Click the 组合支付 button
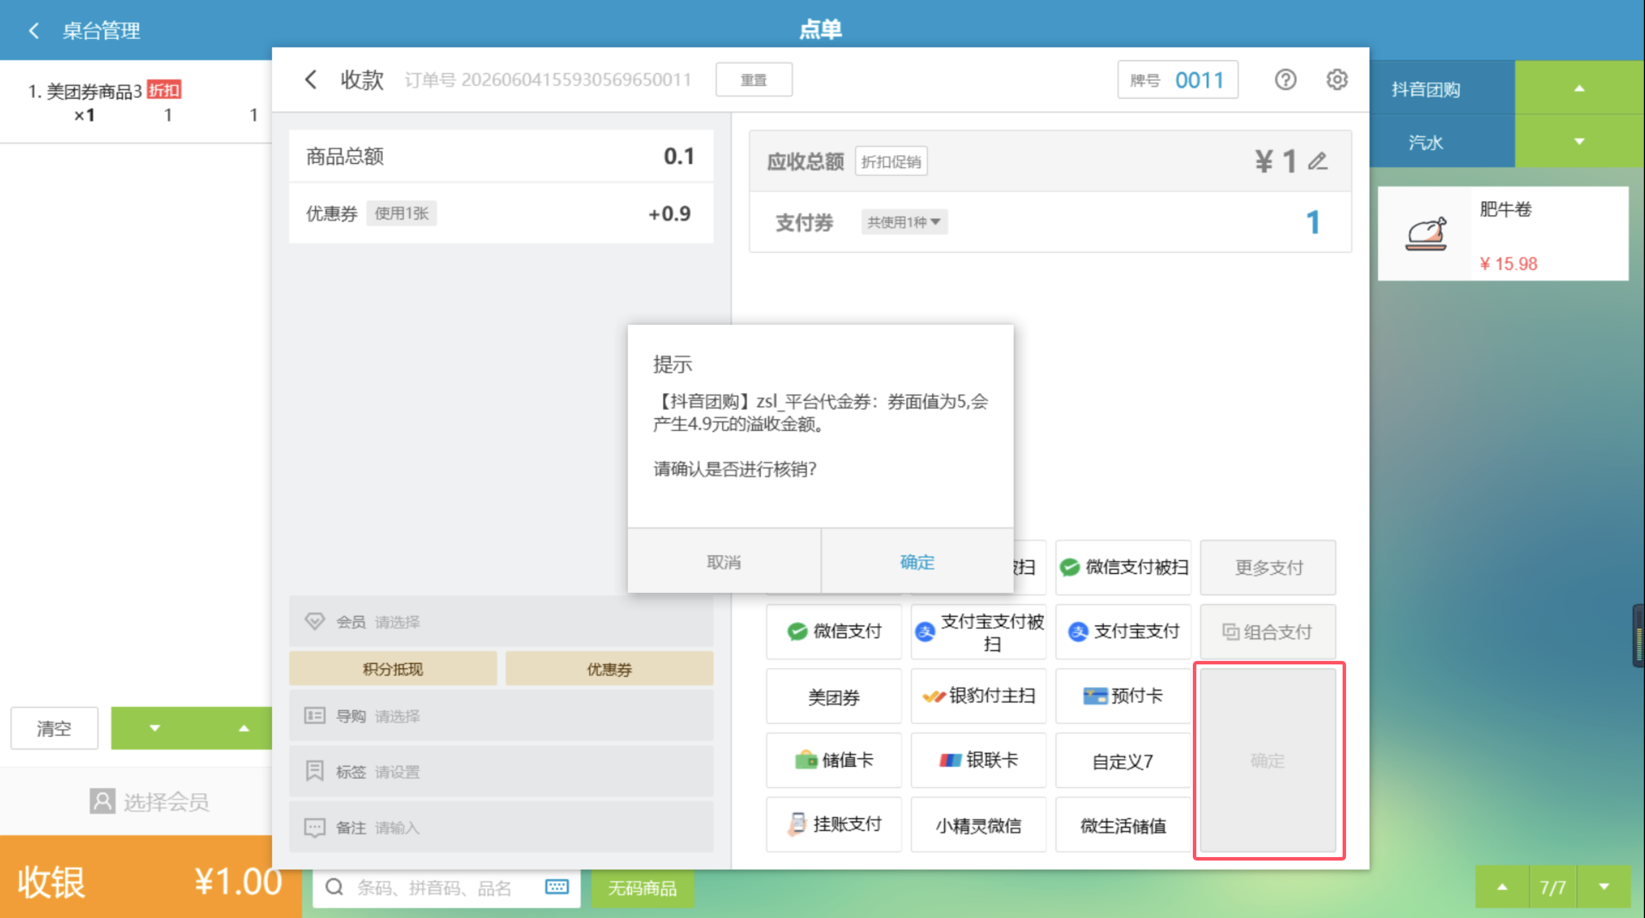 tap(1268, 631)
